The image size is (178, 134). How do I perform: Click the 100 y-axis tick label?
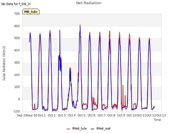tap(17, 87)
